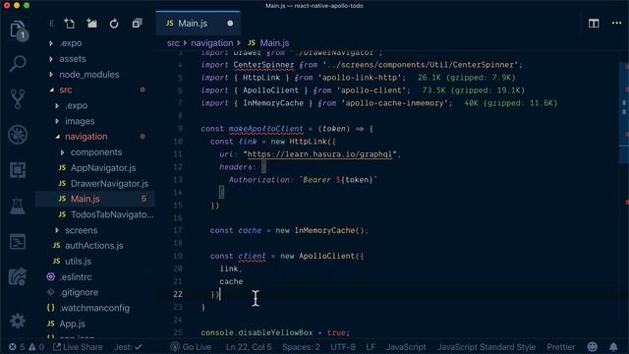Open the learn.hasura.io/graphql link in code

click(319, 154)
